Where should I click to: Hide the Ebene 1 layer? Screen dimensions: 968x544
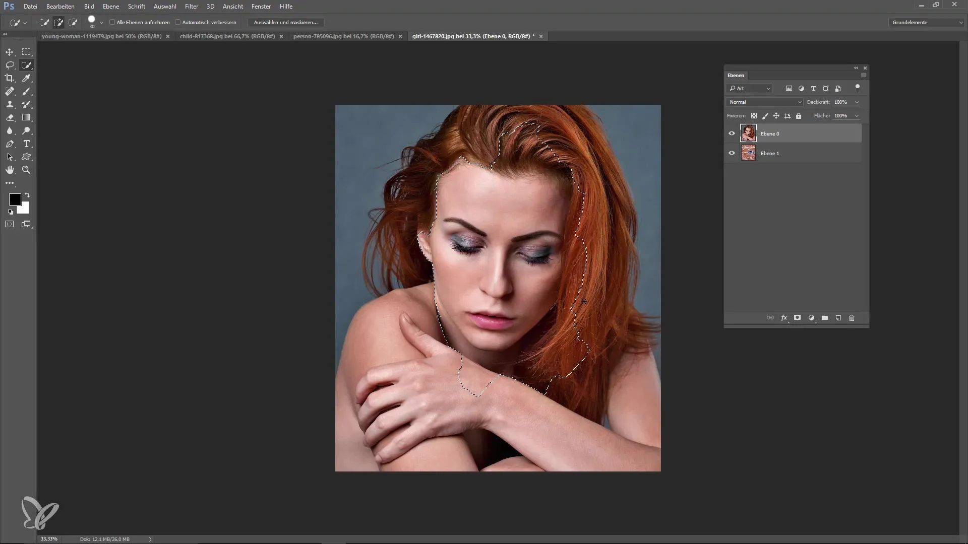pyautogui.click(x=732, y=153)
